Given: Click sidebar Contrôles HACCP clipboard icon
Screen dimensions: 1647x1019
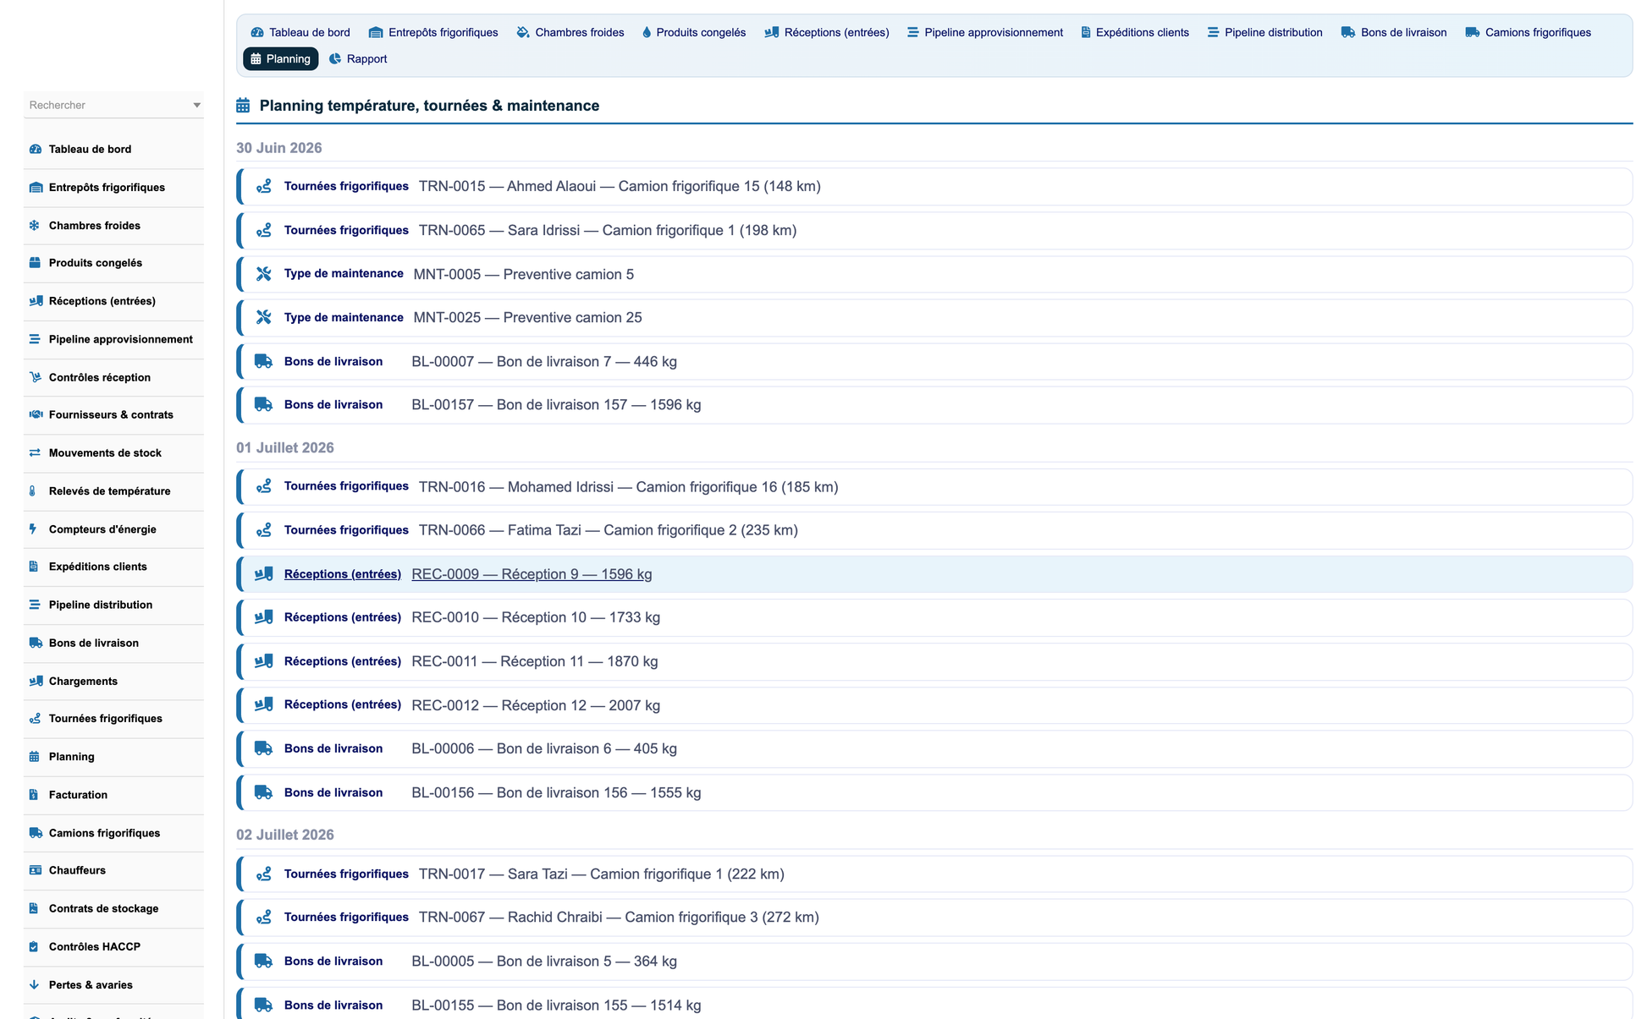Looking at the screenshot, I should 34,946.
